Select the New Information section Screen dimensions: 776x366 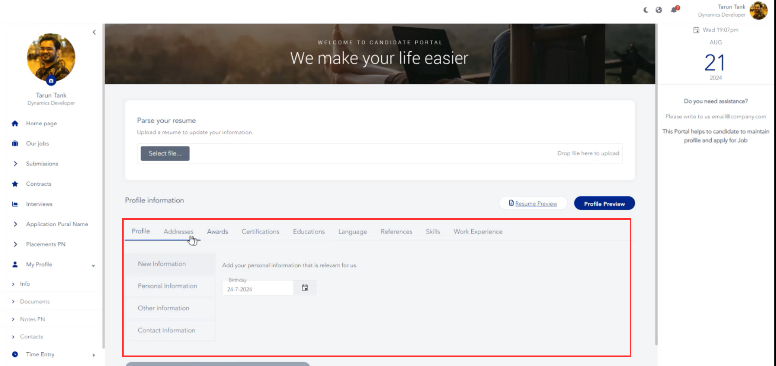(x=170, y=264)
